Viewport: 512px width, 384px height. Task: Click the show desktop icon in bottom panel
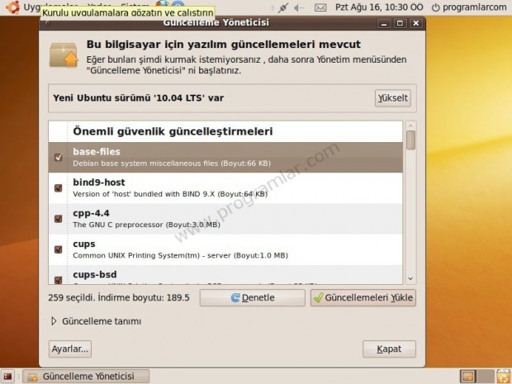tap(7, 377)
